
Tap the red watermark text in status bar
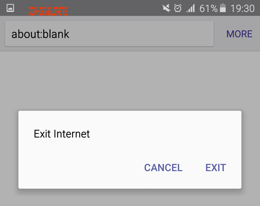point(48,11)
